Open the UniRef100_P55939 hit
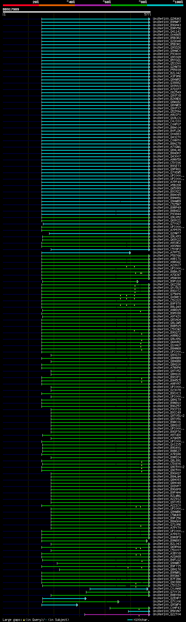 [x=167, y=70]
